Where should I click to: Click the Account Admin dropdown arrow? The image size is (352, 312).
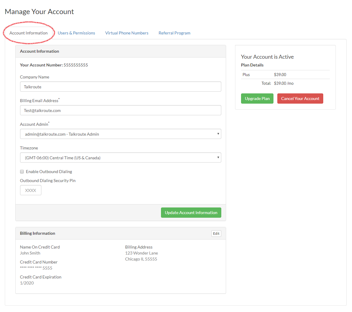coord(218,134)
